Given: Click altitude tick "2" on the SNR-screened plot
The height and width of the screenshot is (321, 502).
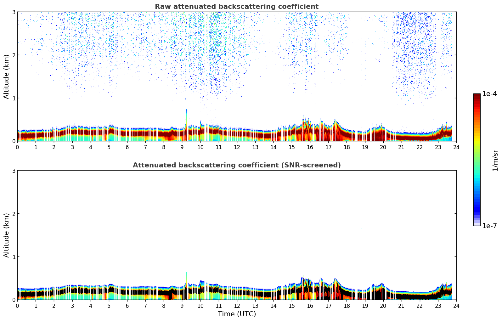Looking at the screenshot, I should pos(14,214).
